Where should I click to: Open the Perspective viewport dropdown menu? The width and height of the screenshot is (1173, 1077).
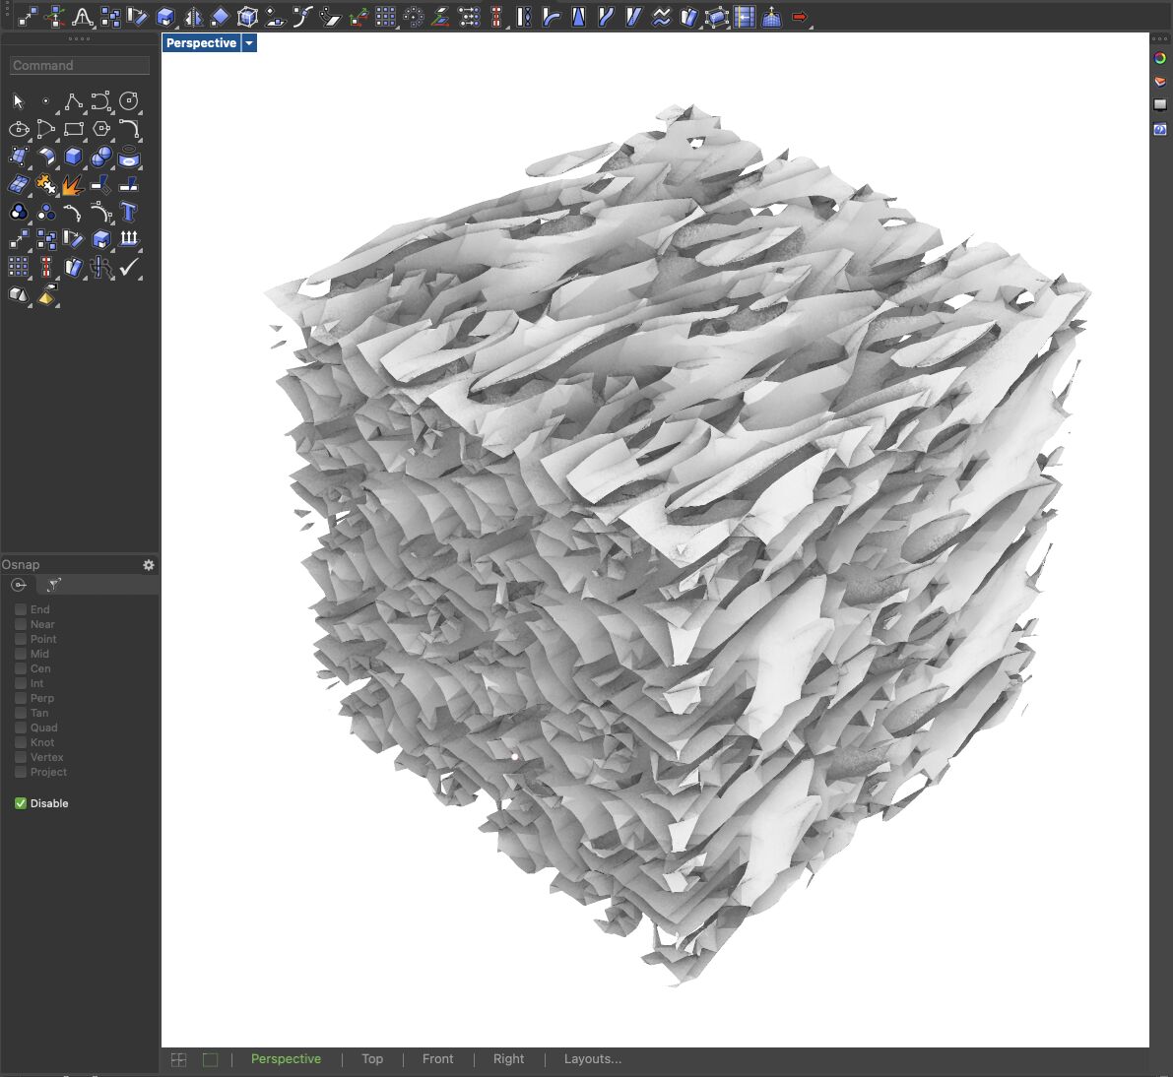pos(249,43)
